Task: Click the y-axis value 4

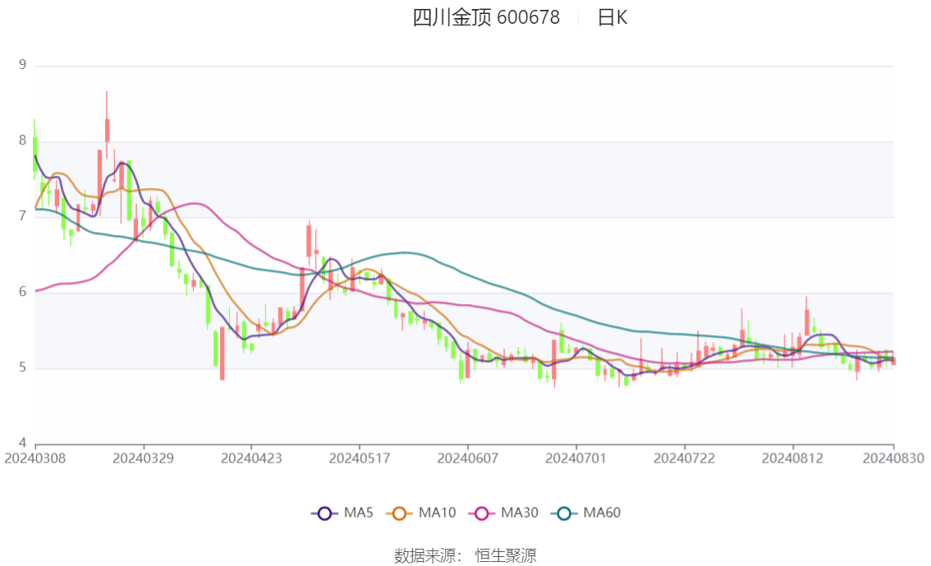Action: click(22, 443)
